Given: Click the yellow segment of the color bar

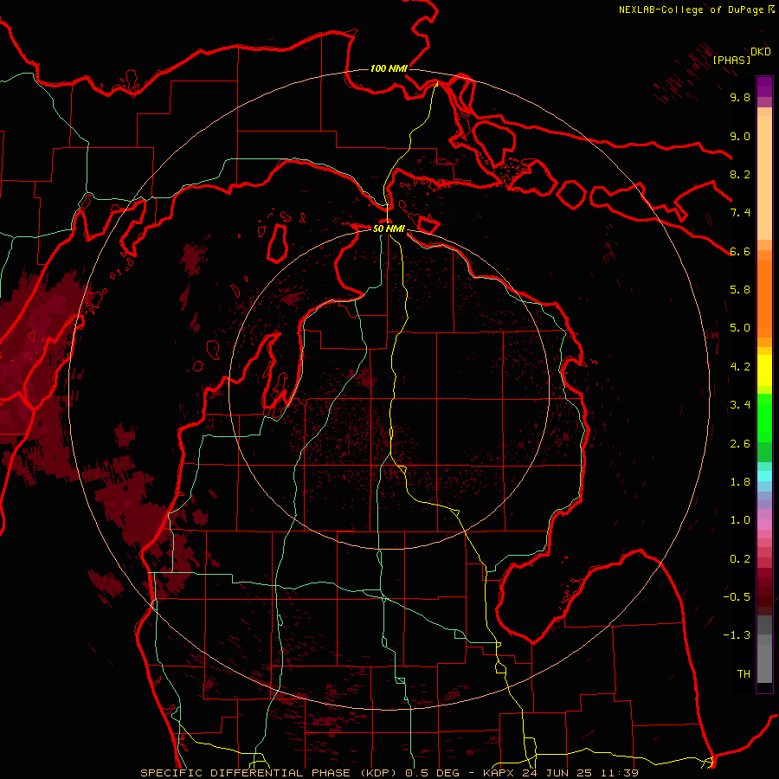Looking at the screenshot, I should coord(764,370).
